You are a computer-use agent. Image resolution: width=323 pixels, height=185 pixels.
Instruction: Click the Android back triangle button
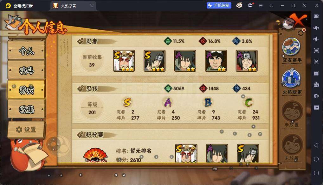point(316,145)
